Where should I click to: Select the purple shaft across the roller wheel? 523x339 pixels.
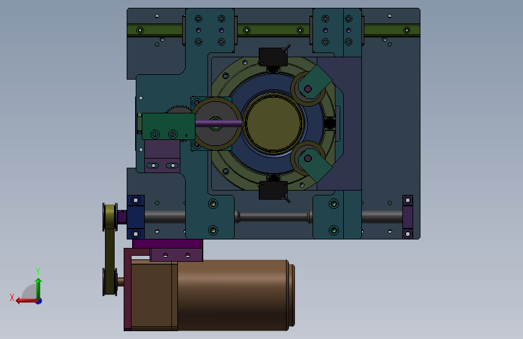tap(218, 124)
